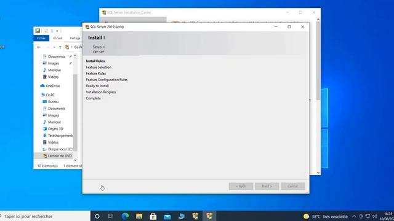Image resolution: width=394 pixels, height=221 pixels.
Task: Select Disque local (C:)
Action: coord(60,149)
